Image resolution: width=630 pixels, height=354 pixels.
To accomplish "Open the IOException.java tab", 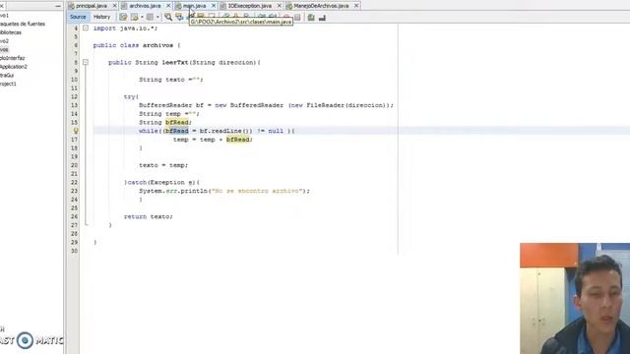I will (249, 6).
